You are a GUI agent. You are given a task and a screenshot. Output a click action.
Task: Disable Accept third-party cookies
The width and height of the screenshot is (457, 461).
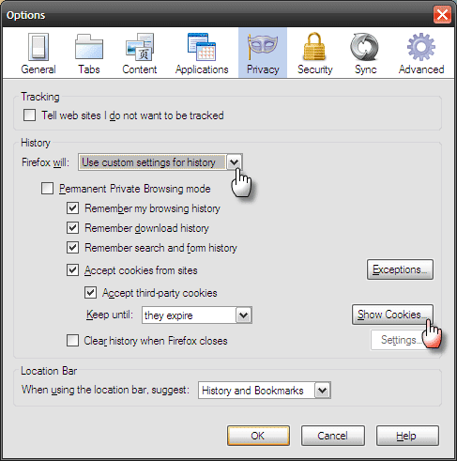pos(90,293)
